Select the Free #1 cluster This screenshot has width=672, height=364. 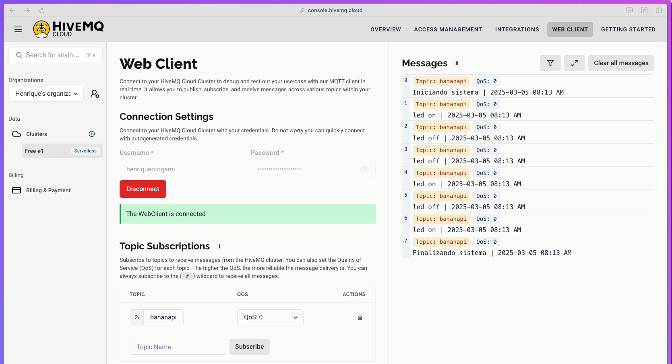click(62, 151)
